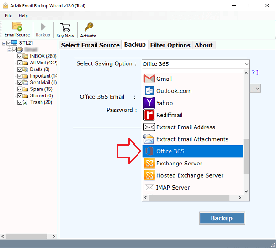Click the Office 365 logo icon
The width and height of the screenshot is (276, 248).
click(149, 151)
